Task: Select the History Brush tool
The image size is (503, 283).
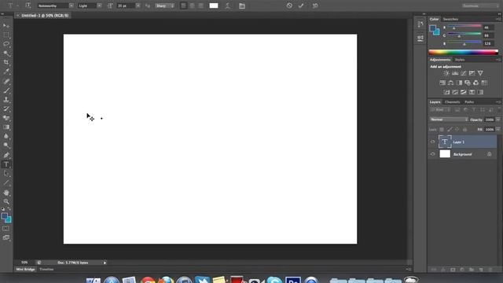Action: 6,109
